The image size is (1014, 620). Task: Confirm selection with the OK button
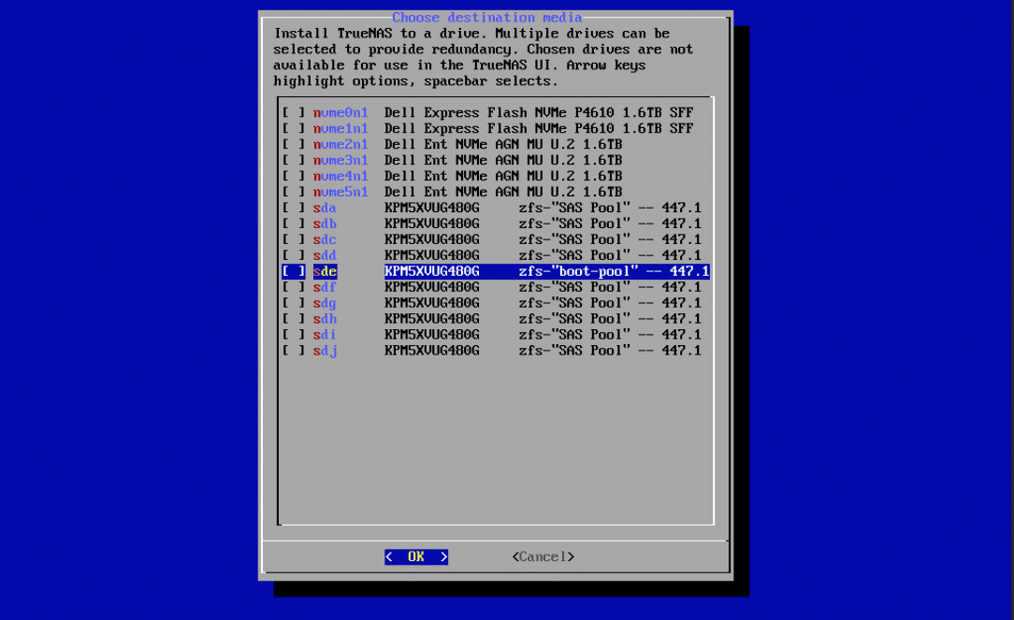[416, 556]
